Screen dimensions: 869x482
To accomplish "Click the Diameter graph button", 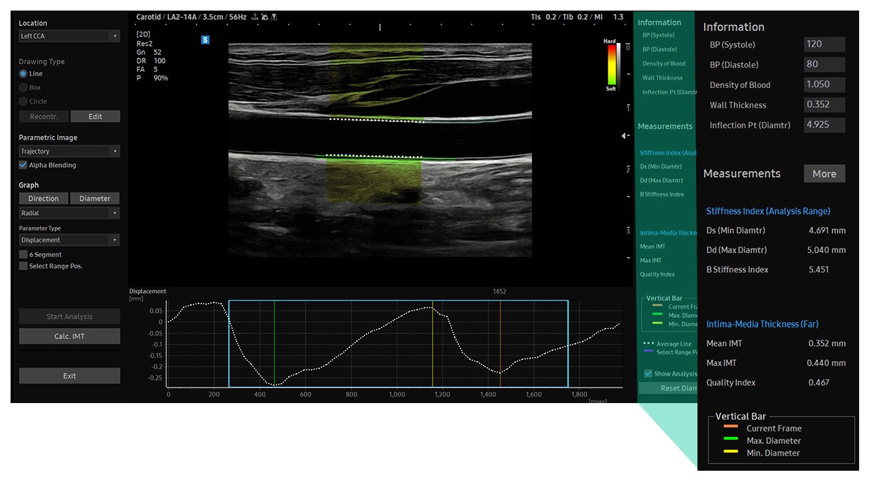I will click(95, 199).
